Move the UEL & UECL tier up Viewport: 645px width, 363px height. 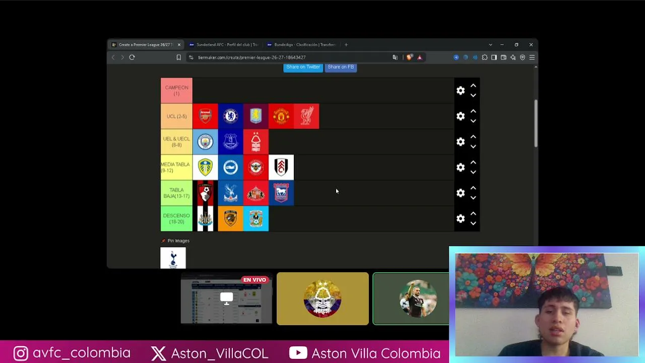pos(473,137)
